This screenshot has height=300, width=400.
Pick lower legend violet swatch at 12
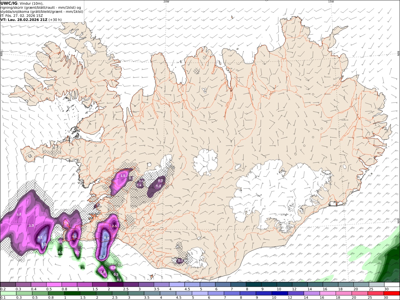click(x=296, y=293)
